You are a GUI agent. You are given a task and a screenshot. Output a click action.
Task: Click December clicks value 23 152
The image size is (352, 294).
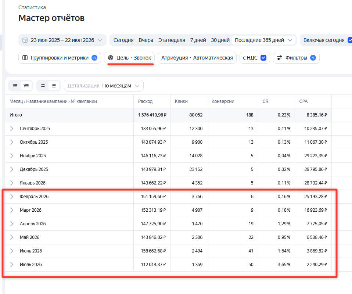pyautogui.click(x=196, y=169)
